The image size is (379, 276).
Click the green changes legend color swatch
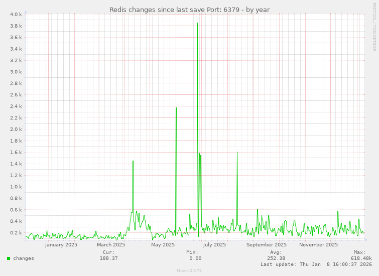click(x=9, y=258)
